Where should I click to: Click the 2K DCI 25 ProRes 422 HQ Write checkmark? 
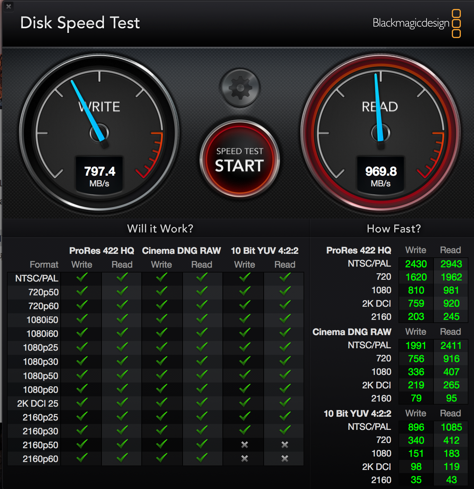82,403
